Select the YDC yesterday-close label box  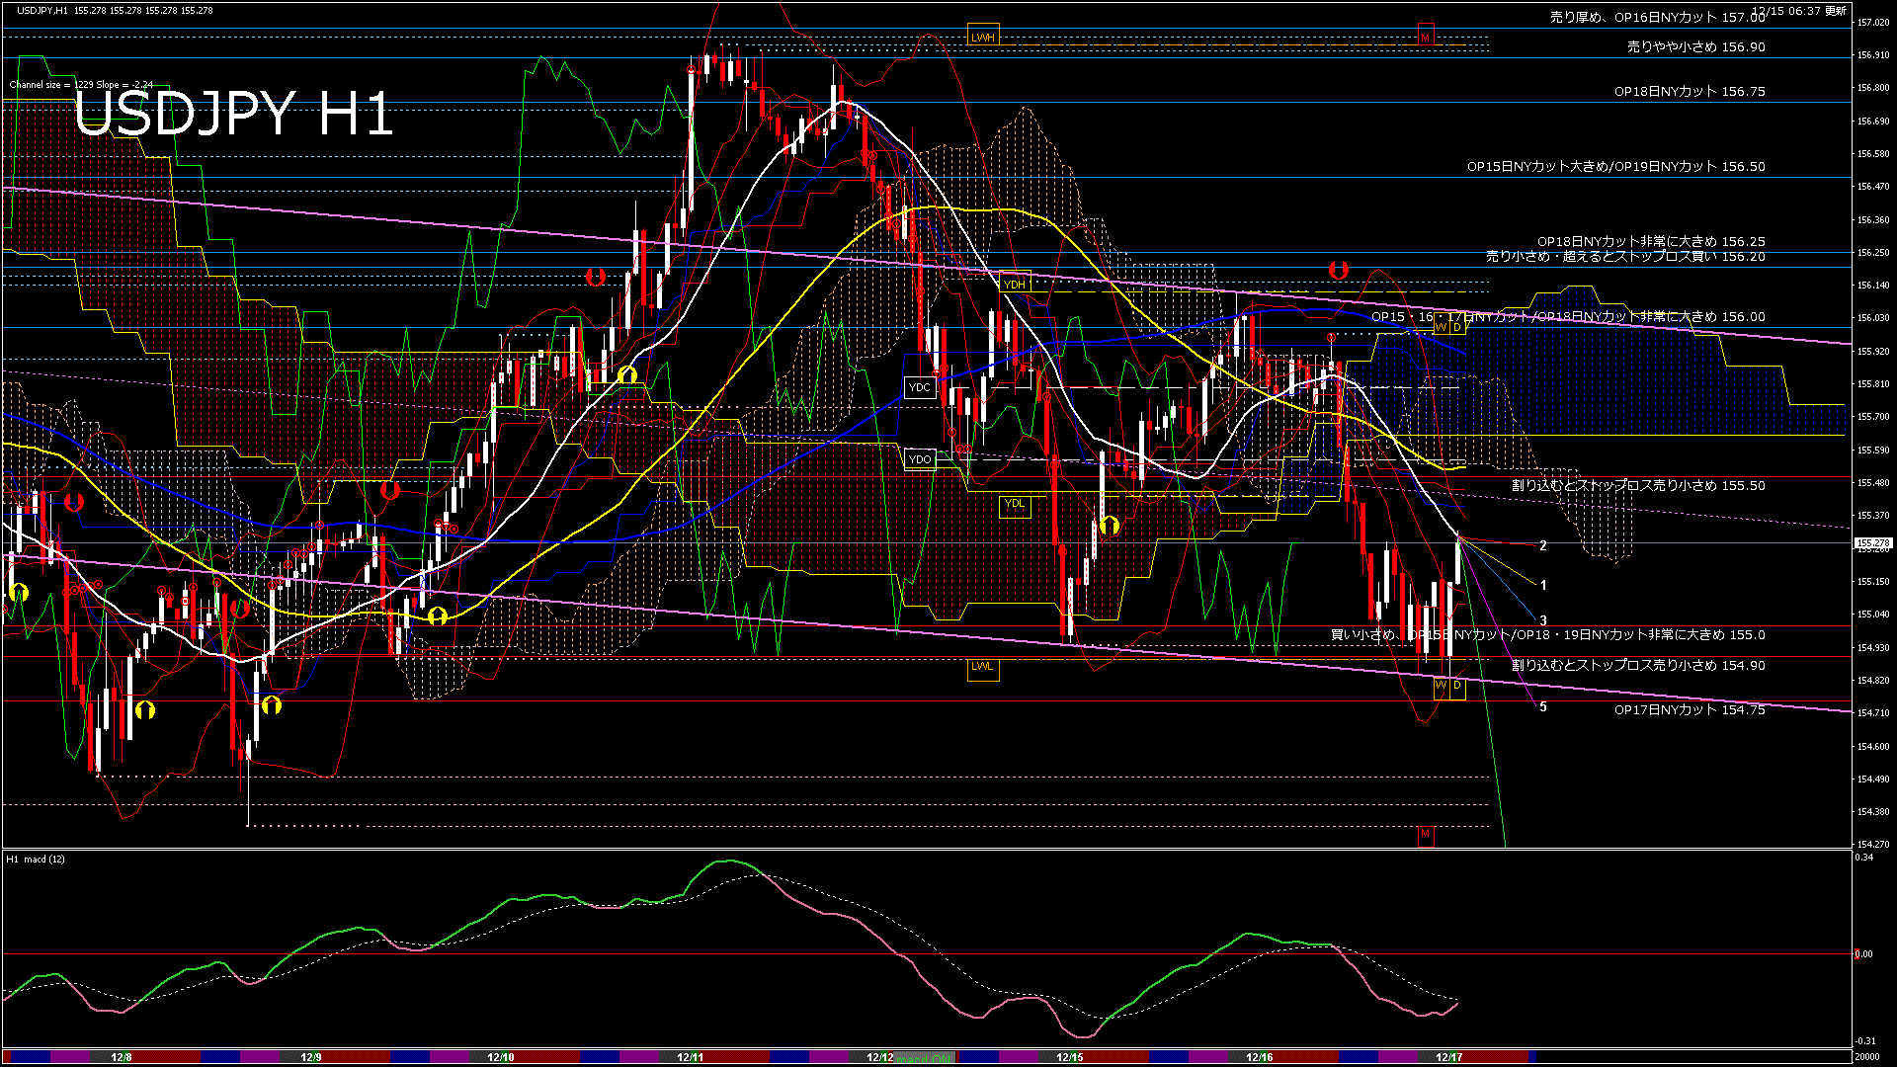(x=919, y=387)
